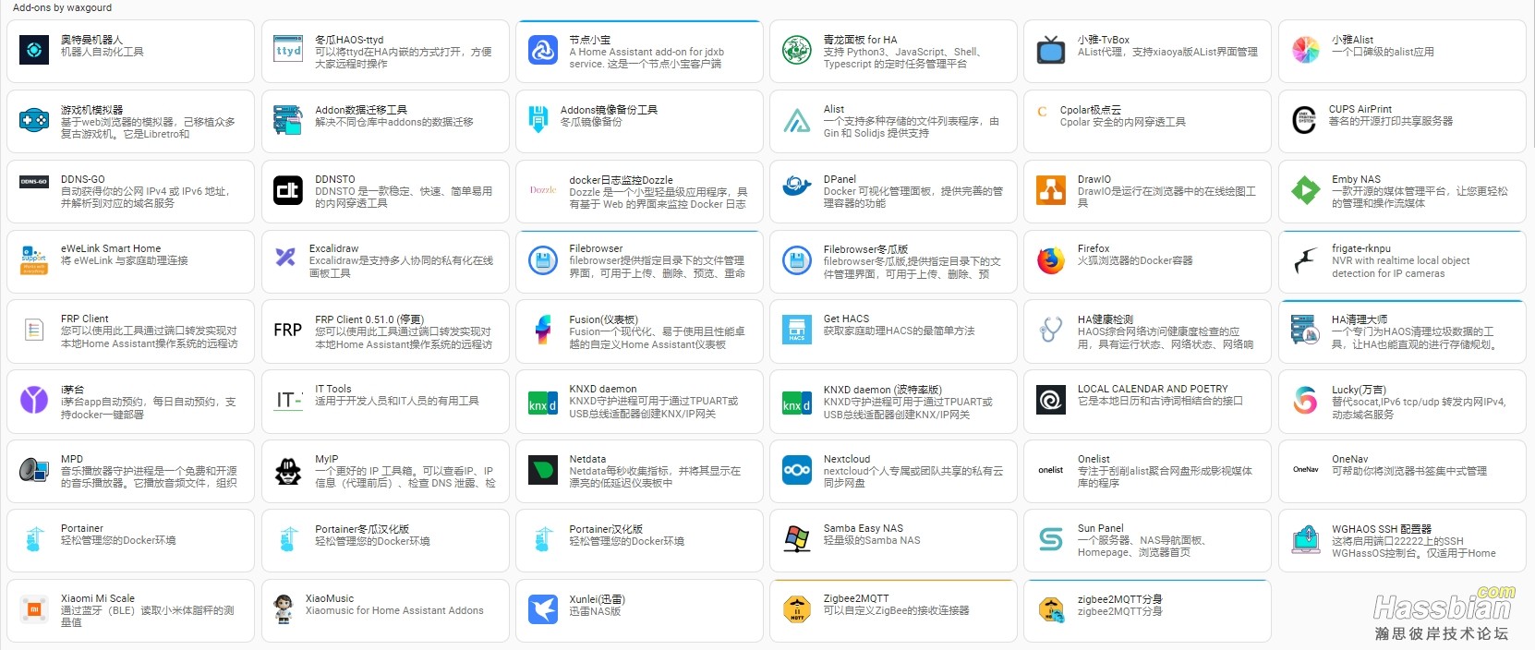
Task: Click the MyIP hacker icon
Action: coord(288,470)
